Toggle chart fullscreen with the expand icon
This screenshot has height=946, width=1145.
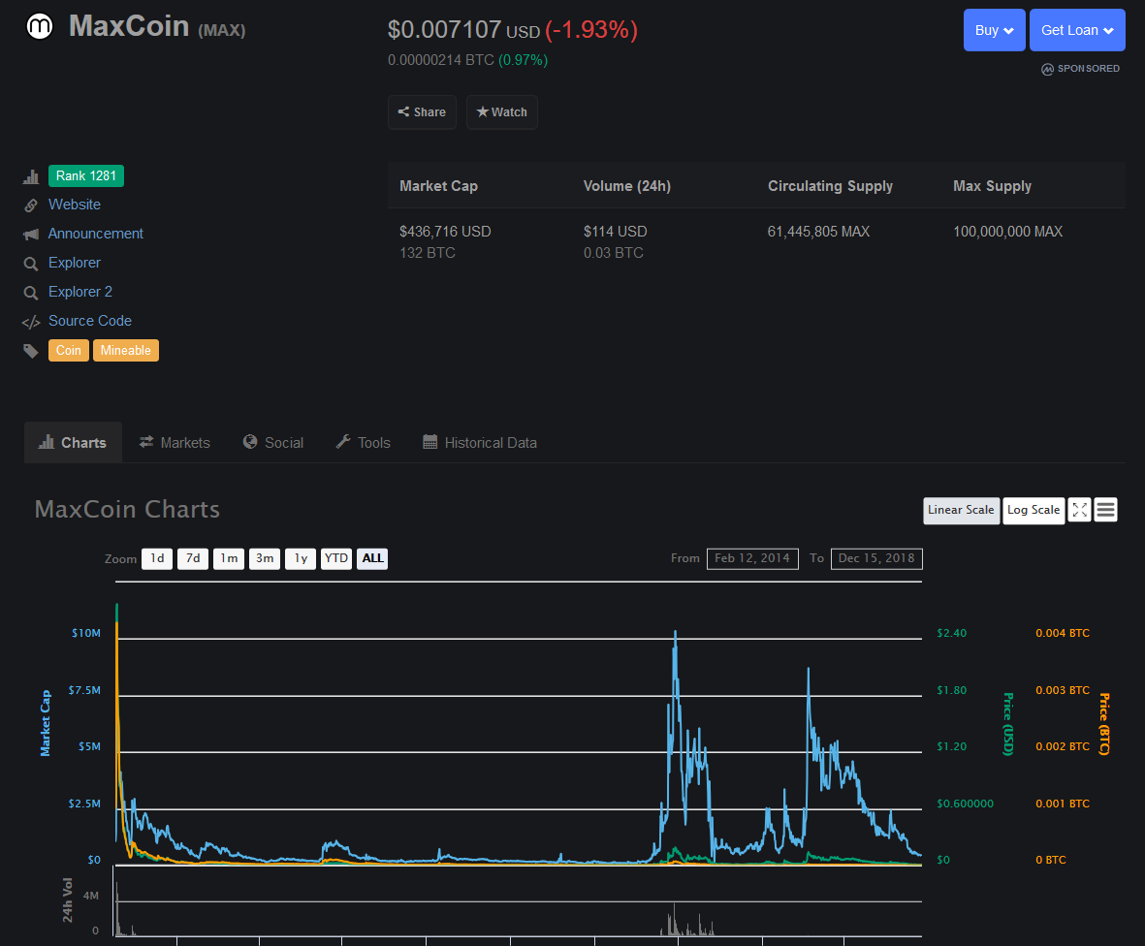coord(1079,510)
